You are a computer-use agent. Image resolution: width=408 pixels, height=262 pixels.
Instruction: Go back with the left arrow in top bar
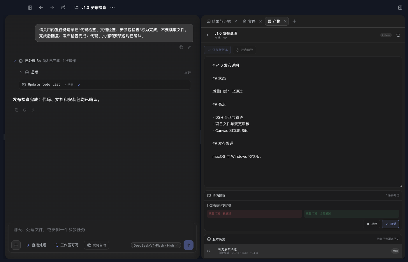point(41,8)
